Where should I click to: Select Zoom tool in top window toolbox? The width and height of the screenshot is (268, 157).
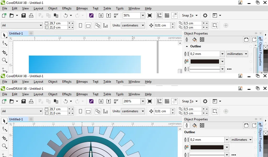coord(4,60)
